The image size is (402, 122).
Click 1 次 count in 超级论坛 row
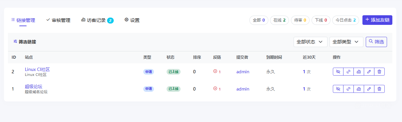click(307, 89)
